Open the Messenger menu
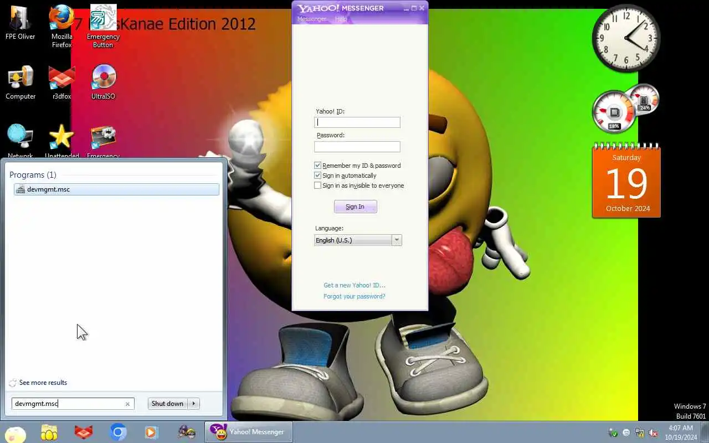The height and width of the screenshot is (443, 709). point(312,19)
